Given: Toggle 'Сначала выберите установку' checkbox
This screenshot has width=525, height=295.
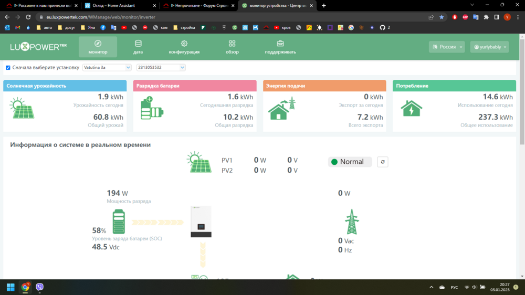Looking at the screenshot, I should coord(8,68).
